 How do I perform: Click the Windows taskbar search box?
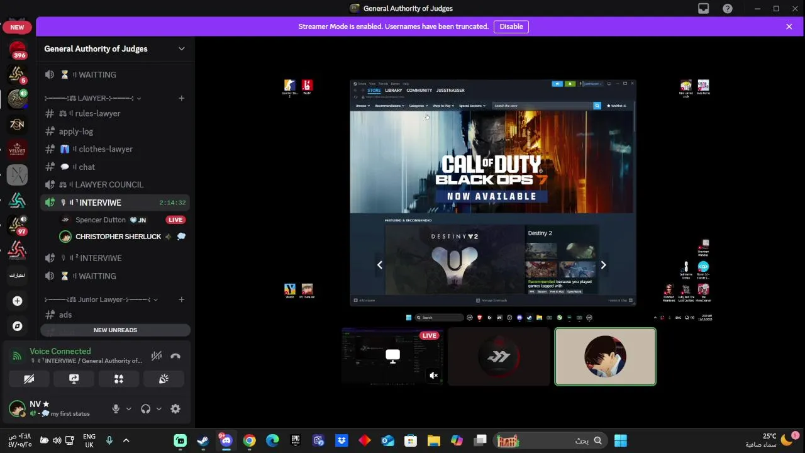coord(550,440)
